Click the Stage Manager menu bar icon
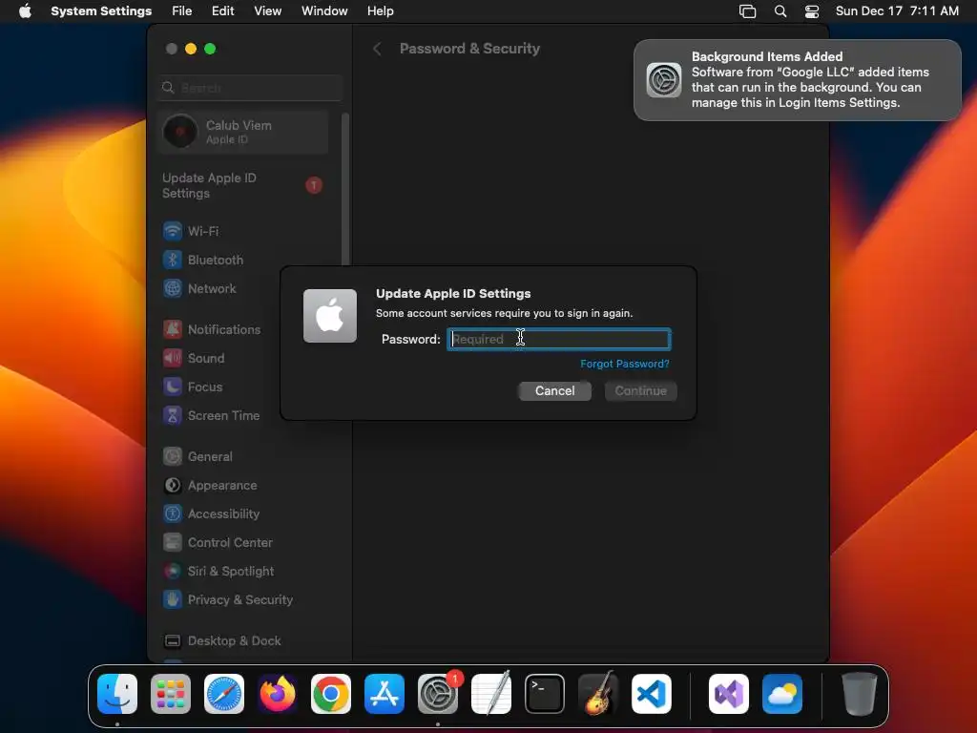977x733 pixels. click(x=748, y=11)
